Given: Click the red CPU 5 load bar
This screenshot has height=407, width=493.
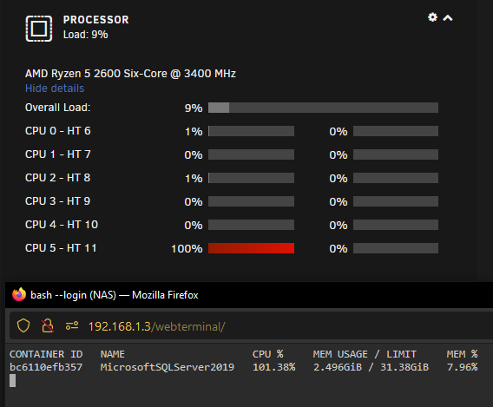Looking at the screenshot, I should [x=251, y=248].
